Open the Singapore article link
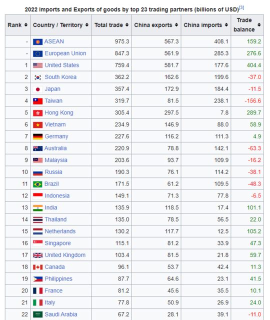270x320 pixels. coord(58,243)
